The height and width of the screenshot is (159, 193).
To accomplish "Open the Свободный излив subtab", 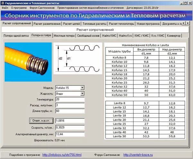I will 88,36.
